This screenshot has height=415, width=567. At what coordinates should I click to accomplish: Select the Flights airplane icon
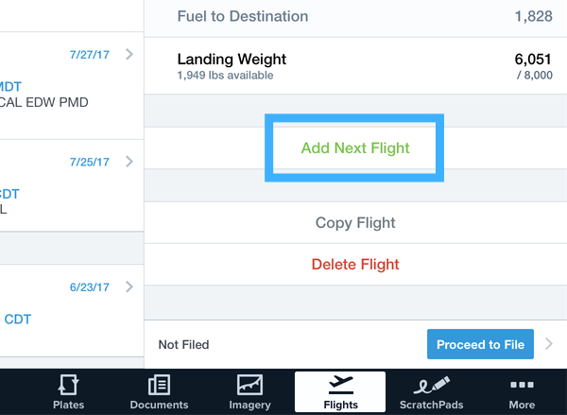tap(340, 385)
